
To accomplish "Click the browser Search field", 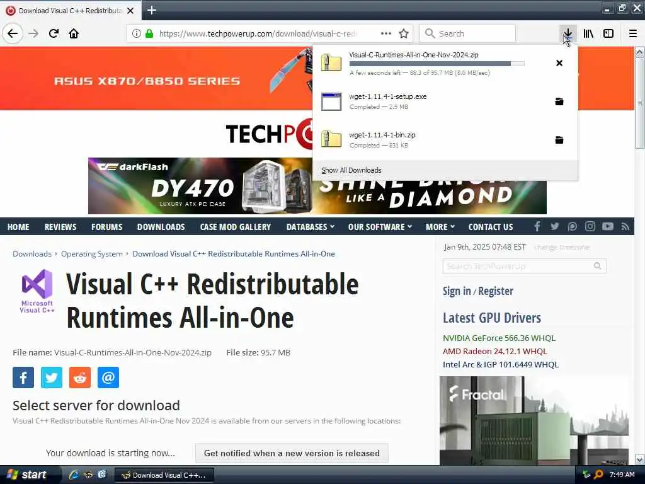I will coord(467,33).
